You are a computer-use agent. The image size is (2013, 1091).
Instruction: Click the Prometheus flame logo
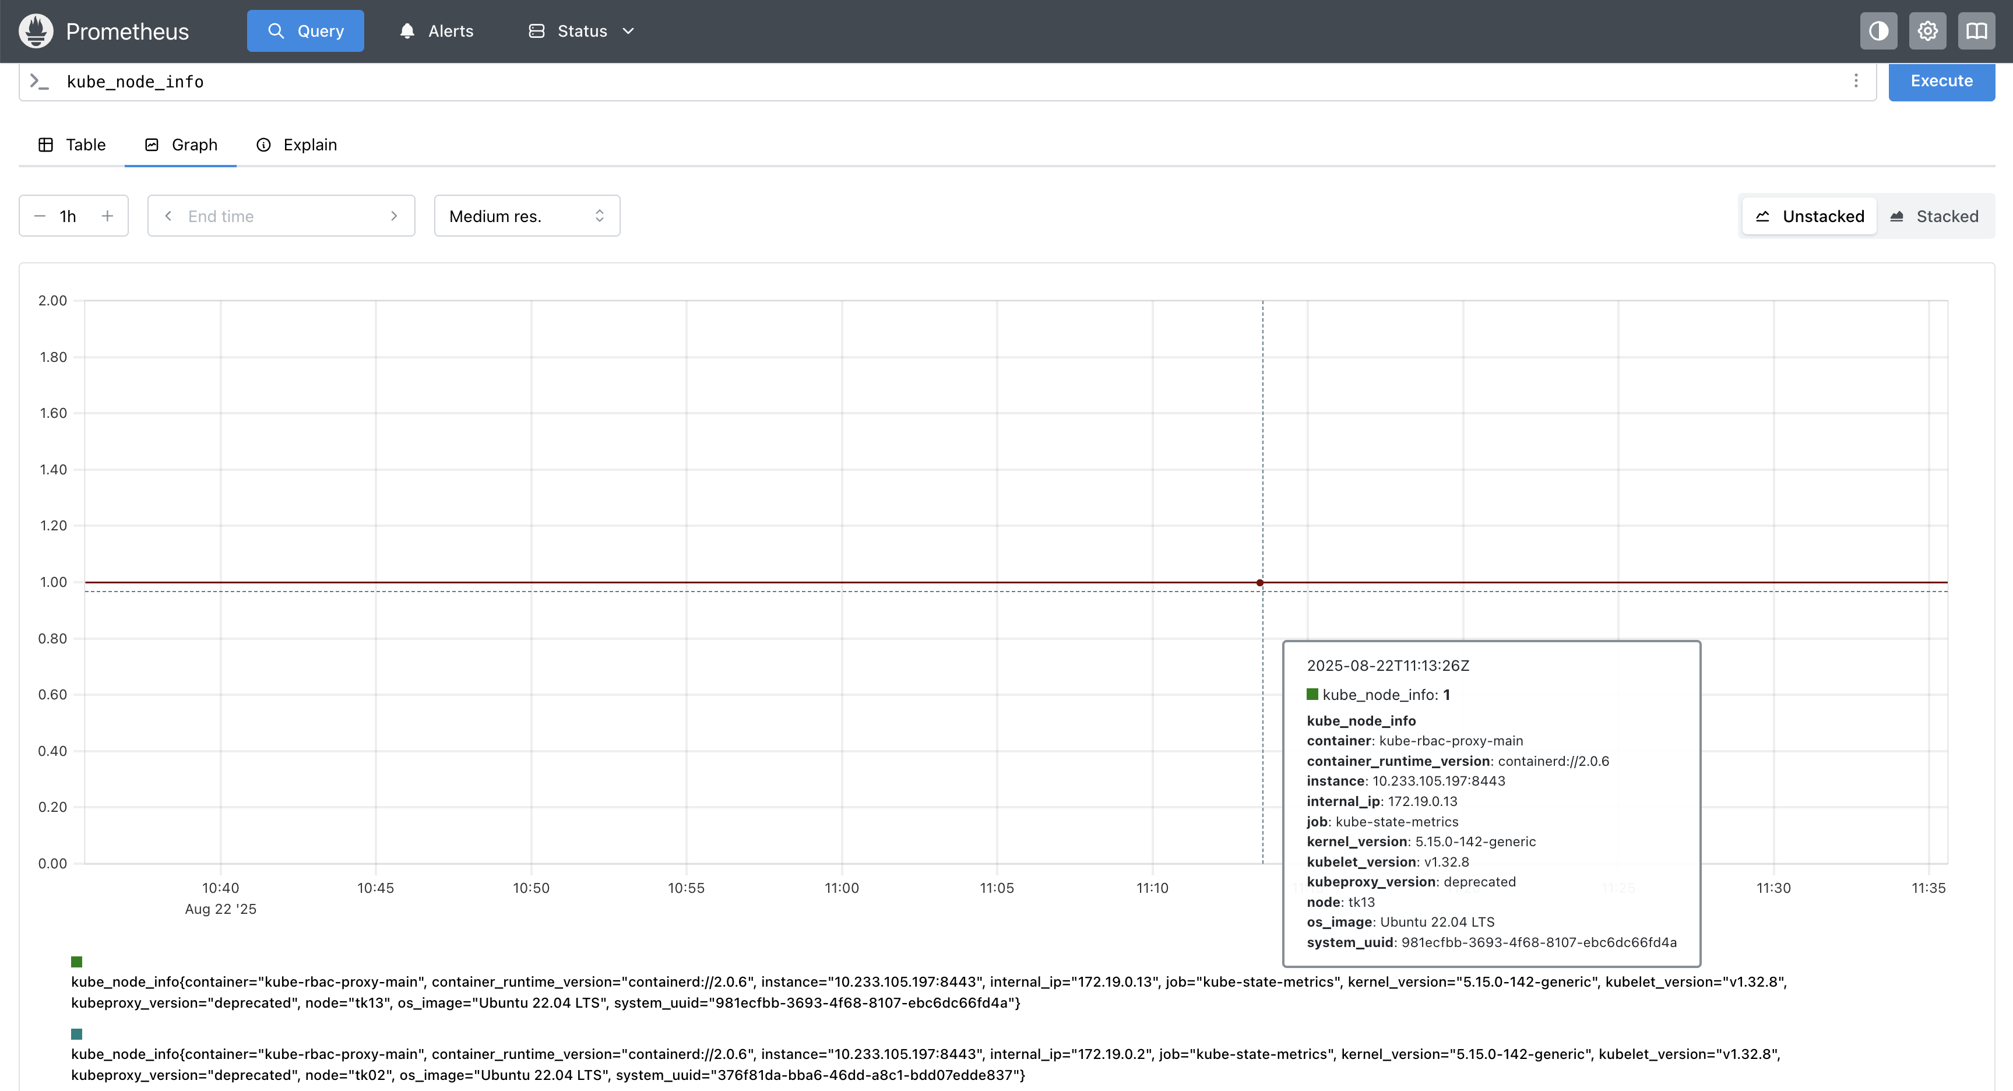pyautogui.click(x=36, y=31)
